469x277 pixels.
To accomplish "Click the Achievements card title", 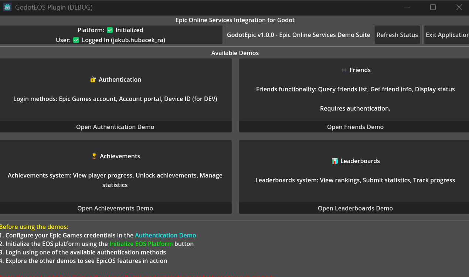I will coord(120,156).
